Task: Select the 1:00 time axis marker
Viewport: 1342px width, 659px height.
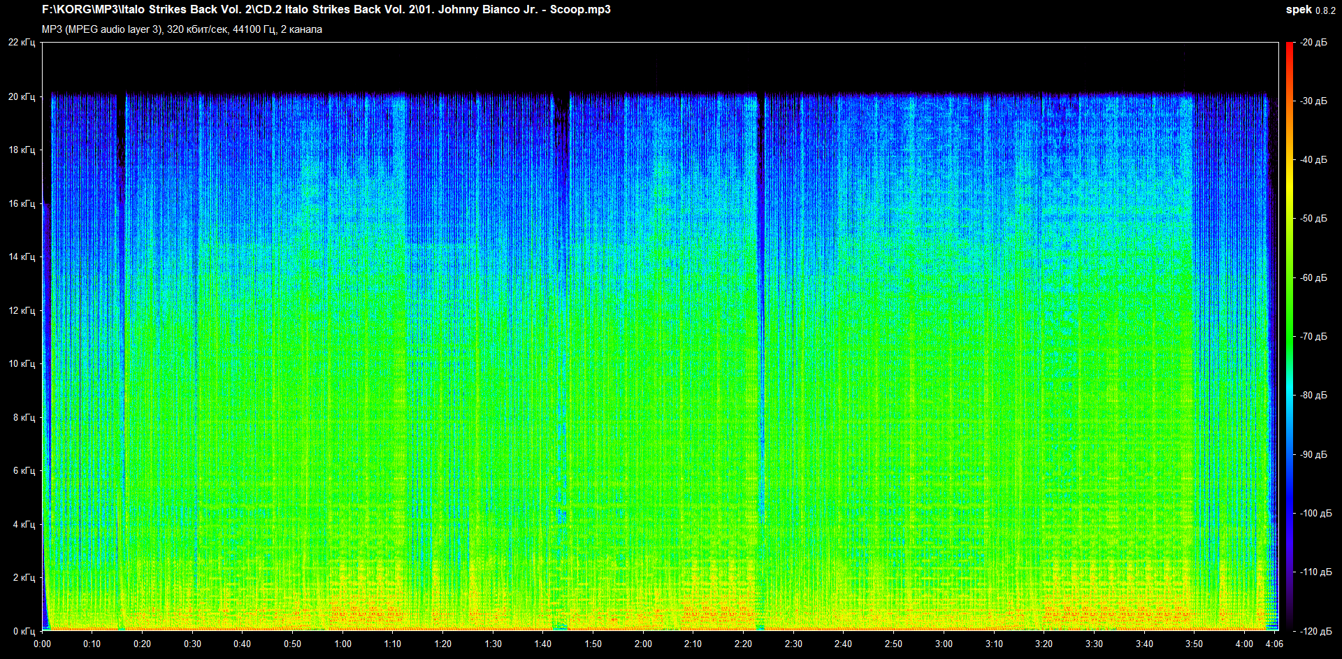Action: [342, 644]
